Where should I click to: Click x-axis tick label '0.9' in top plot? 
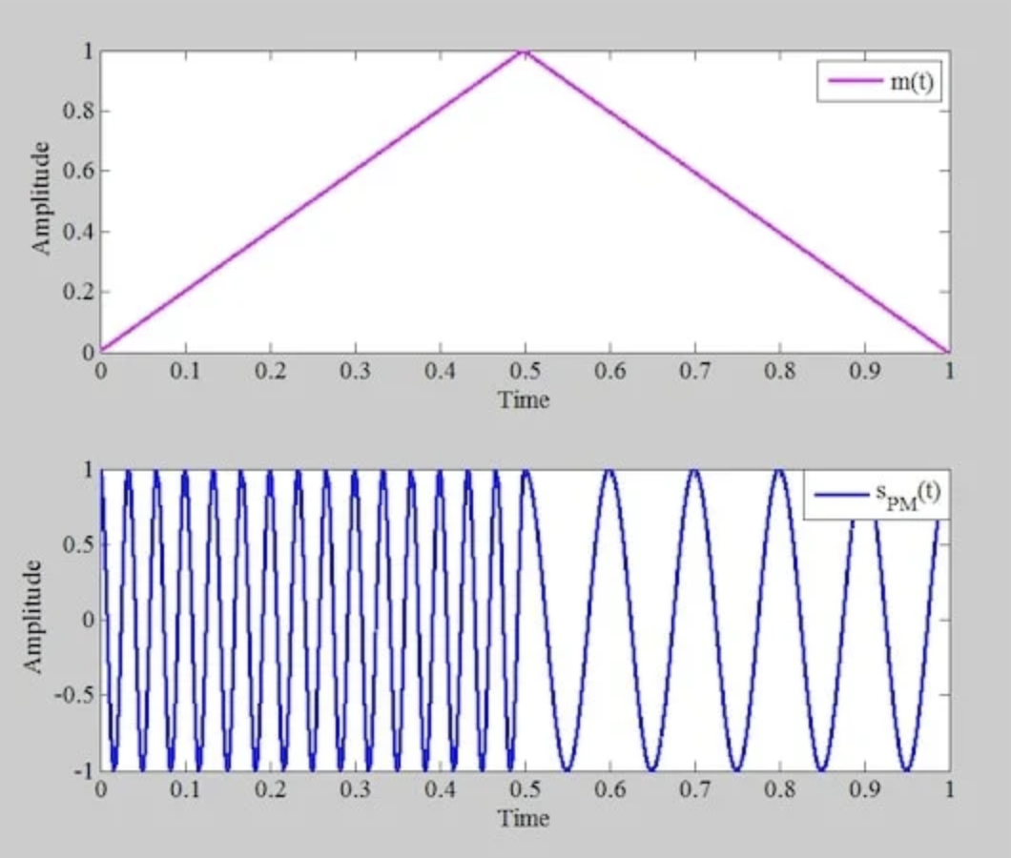point(865,371)
